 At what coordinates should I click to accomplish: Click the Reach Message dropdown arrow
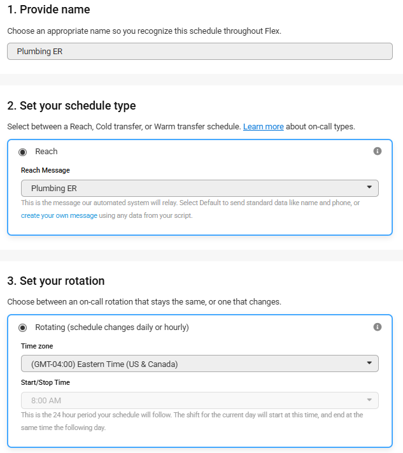point(369,188)
